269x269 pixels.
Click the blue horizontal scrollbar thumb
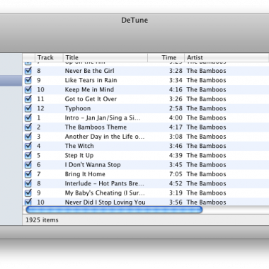(114, 210)
